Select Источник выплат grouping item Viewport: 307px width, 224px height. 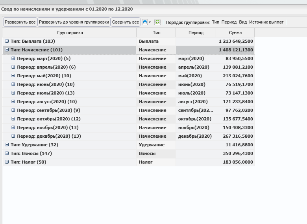click(266, 22)
